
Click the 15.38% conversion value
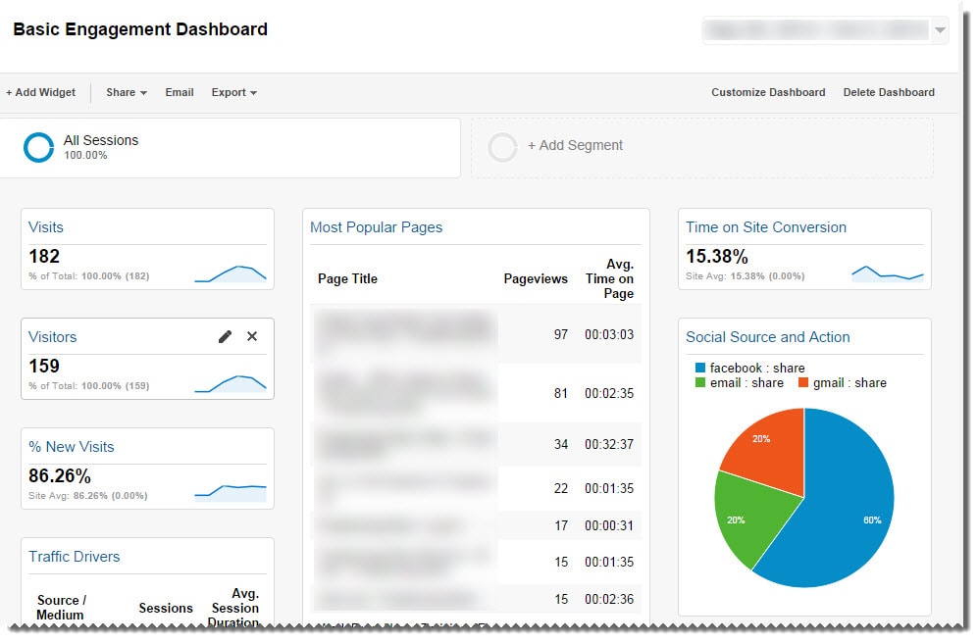[x=717, y=256]
